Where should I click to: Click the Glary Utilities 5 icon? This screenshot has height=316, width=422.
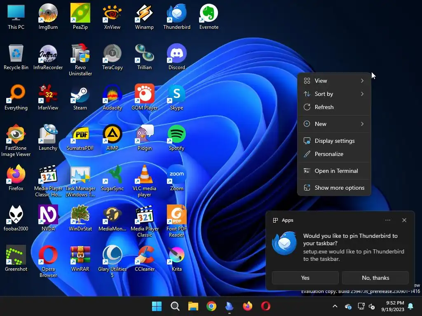pyautogui.click(x=112, y=261)
